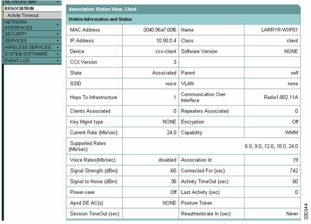This screenshot has width=311, height=224.
Task: Open the ASSOCIATION menu item
Action: point(19,9)
